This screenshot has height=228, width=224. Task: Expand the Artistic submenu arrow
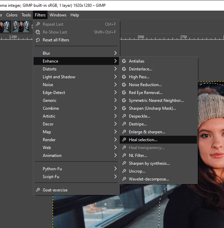click(115, 116)
